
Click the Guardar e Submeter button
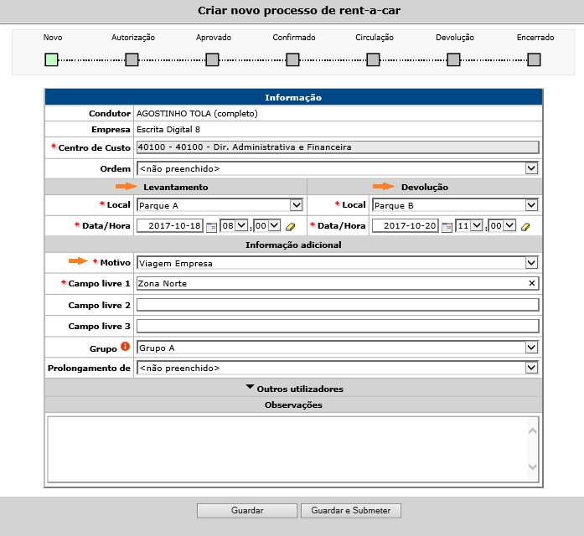click(x=351, y=510)
